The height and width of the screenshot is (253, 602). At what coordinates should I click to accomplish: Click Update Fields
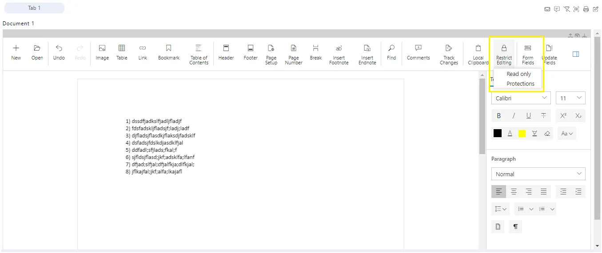pyautogui.click(x=549, y=54)
